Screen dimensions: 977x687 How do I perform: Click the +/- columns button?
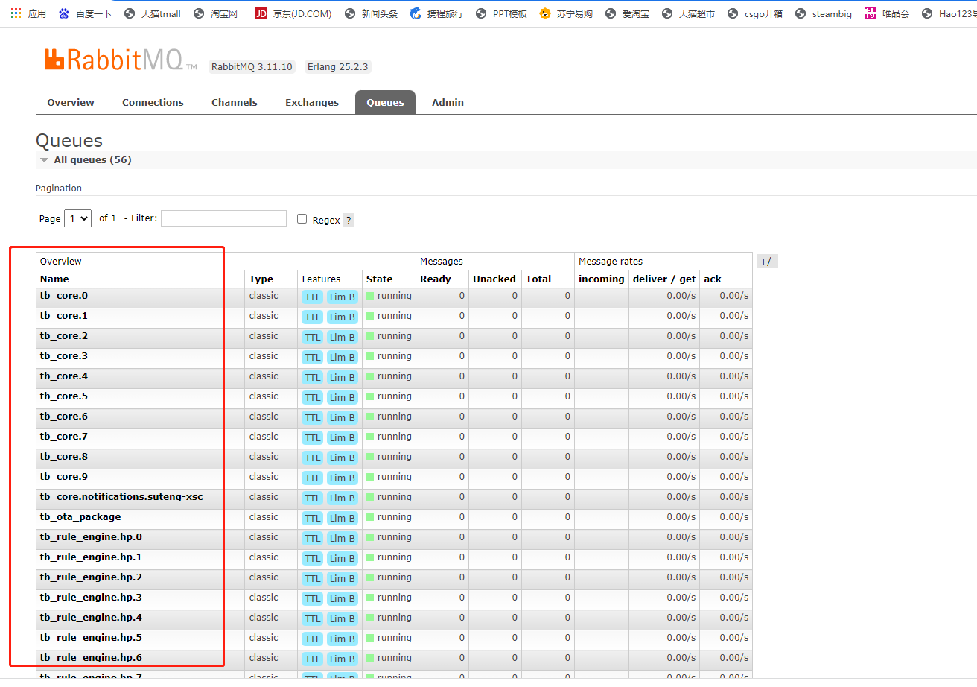click(x=767, y=261)
